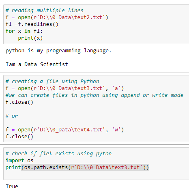The height and width of the screenshot is (193, 189).
Task: Click the second f.close() line
Action: 19,137
